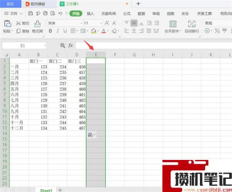This screenshot has width=232, height=192.
Task: Click the Decrease Indent icon
Action: pyautogui.click(x=149, y=23)
